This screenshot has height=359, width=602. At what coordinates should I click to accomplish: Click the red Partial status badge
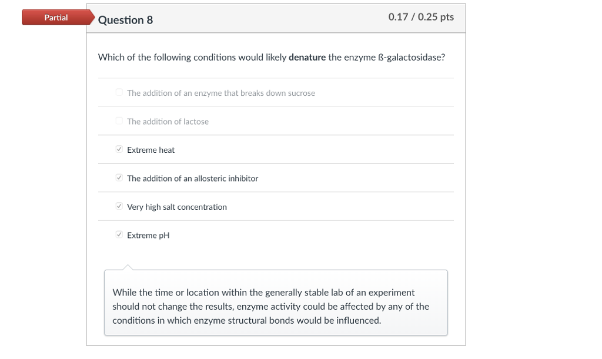pyautogui.click(x=56, y=18)
